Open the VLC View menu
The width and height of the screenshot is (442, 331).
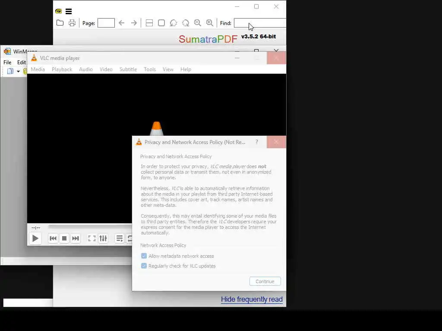pos(168,69)
